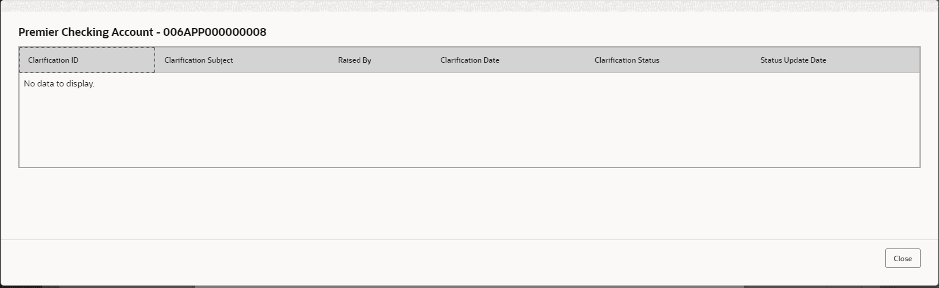Click the Status Update Date header
Image resolution: width=939 pixels, height=288 pixels.
point(793,60)
